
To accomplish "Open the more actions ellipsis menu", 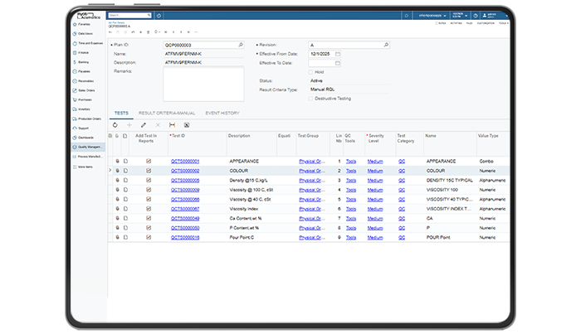I will coord(197,32).
